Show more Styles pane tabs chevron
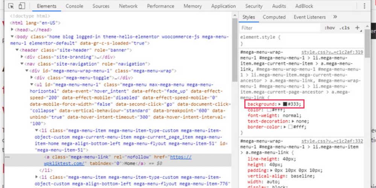 pyautogui.click(x=335, y=17)
